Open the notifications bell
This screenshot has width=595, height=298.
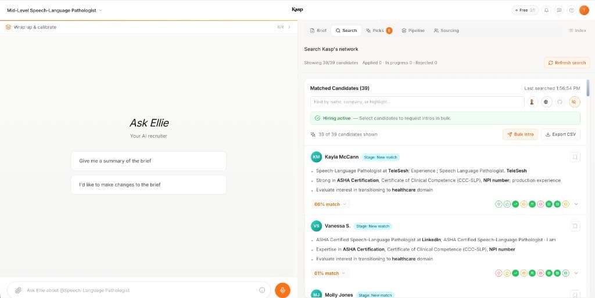(546, 10)
